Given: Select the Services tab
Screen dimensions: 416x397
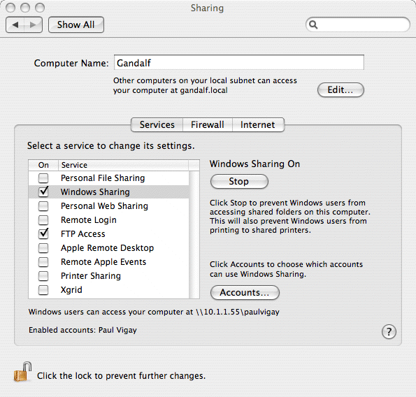Looking at the screenshot, I should pyautogui.click(x=157, y=124).
